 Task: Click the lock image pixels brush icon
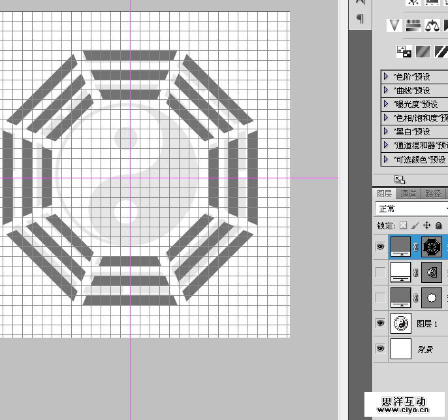[x=415, y=225]
